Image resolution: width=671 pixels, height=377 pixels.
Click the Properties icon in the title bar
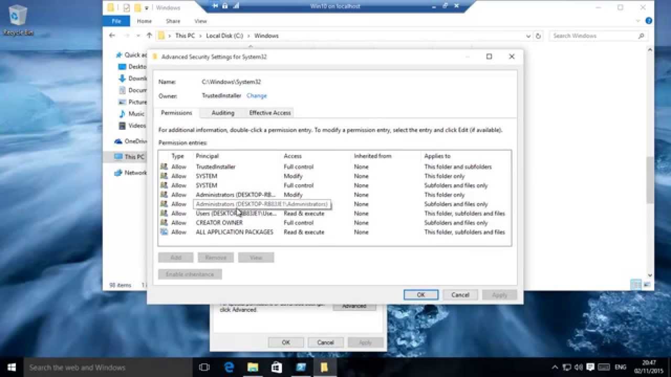pyautogui.click(x=126, y=7)
